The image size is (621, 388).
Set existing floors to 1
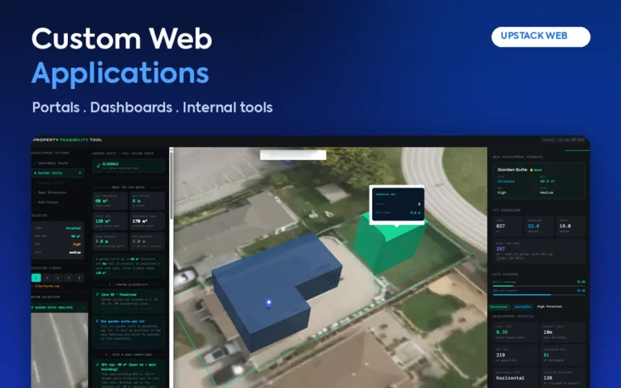(36, 278)
